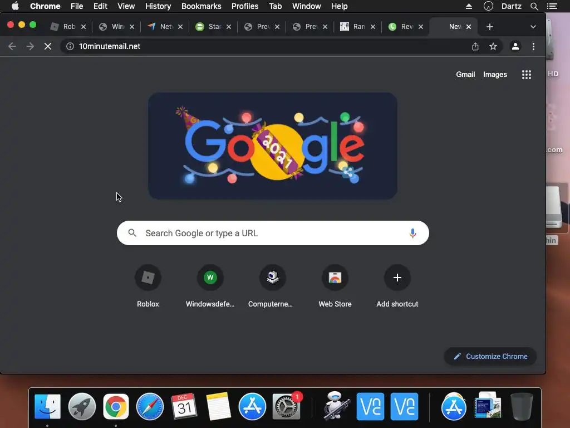The image size is (570, 428).
Task: Close the Rob tab
Action: pos(83,27)
